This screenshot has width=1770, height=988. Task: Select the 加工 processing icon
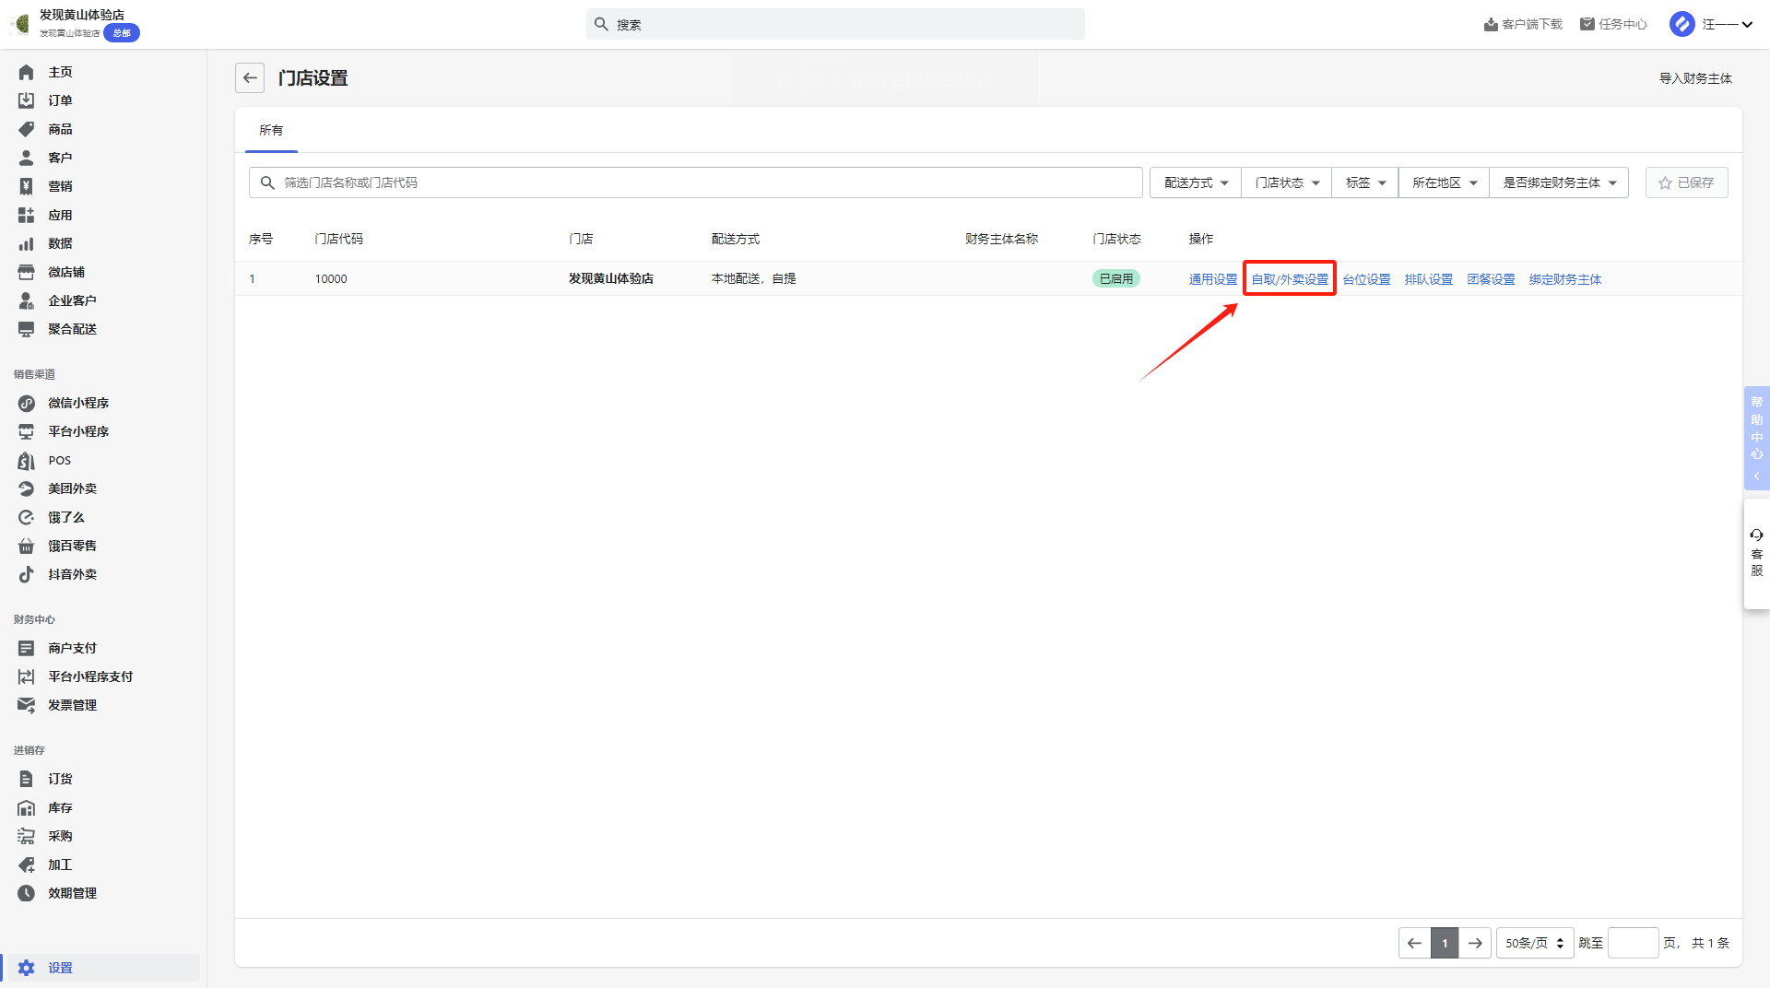26,864
